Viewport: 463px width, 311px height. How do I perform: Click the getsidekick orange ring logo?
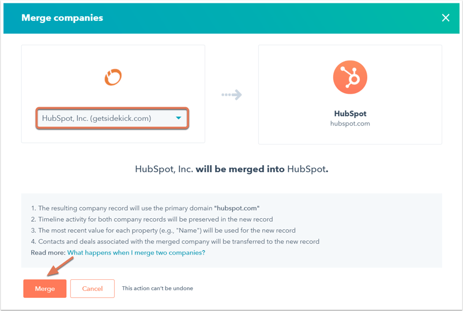113,77
